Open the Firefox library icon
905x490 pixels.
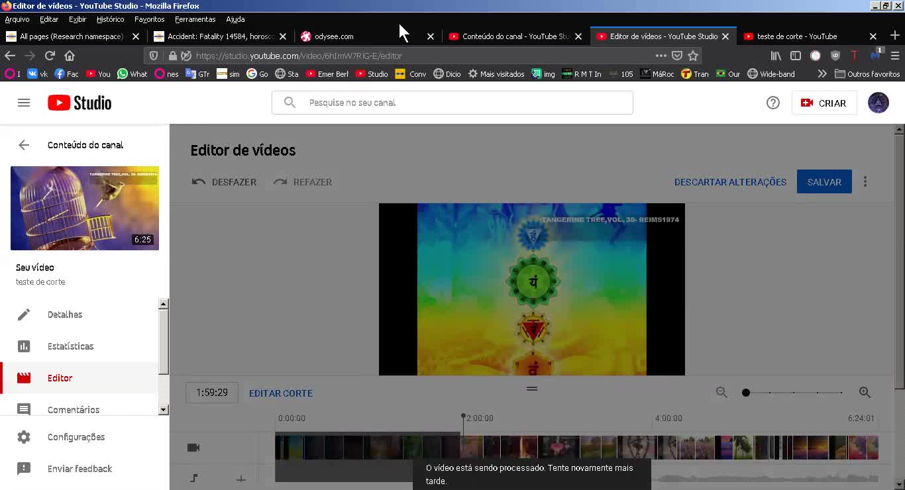(x=776, y=56)
